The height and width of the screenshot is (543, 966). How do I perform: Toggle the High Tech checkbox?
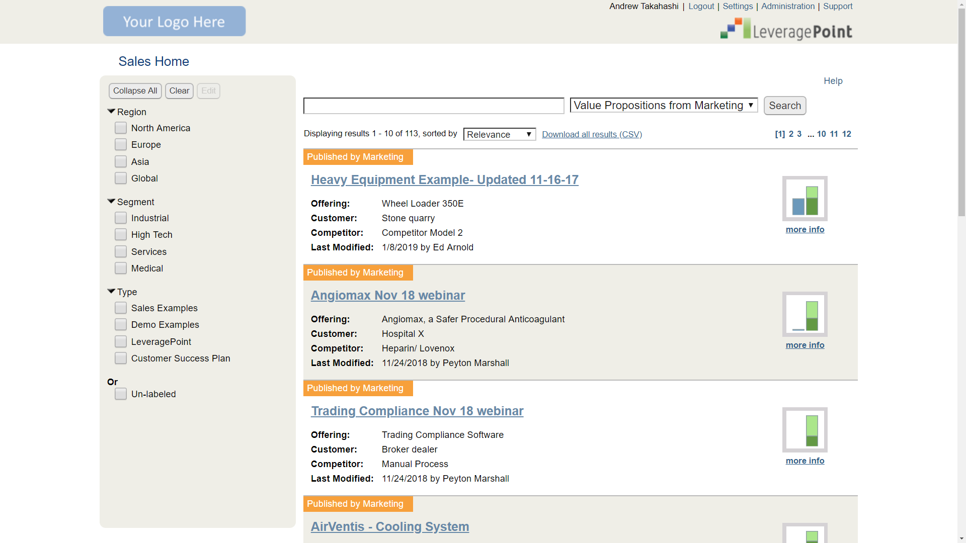tap(121, 234)
